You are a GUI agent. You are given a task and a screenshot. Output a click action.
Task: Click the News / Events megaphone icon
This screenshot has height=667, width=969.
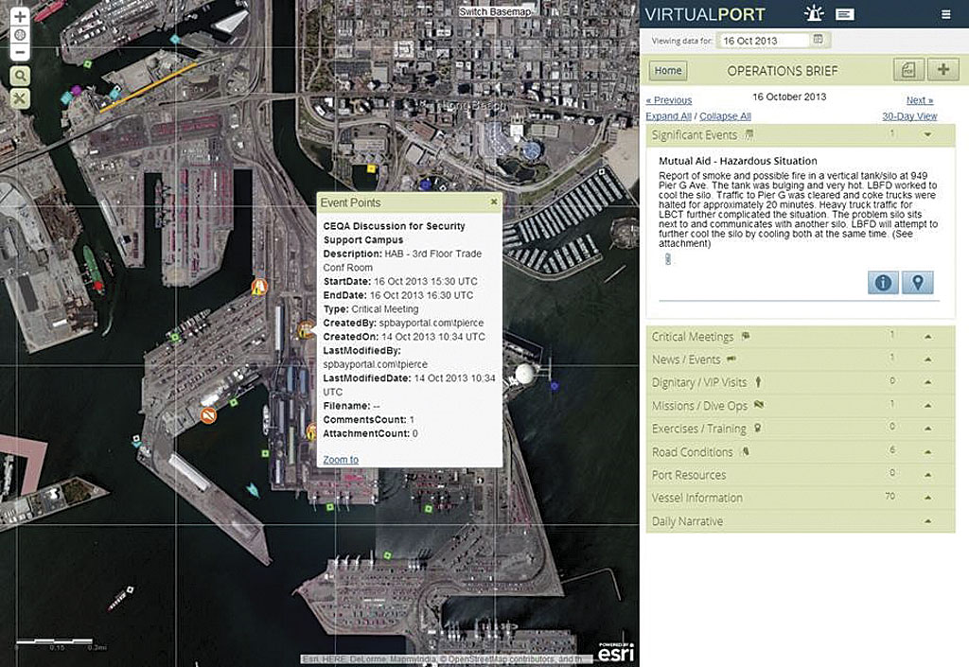point(731,359)
